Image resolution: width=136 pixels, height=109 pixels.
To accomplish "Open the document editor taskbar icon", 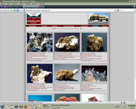I will point(35,107).
